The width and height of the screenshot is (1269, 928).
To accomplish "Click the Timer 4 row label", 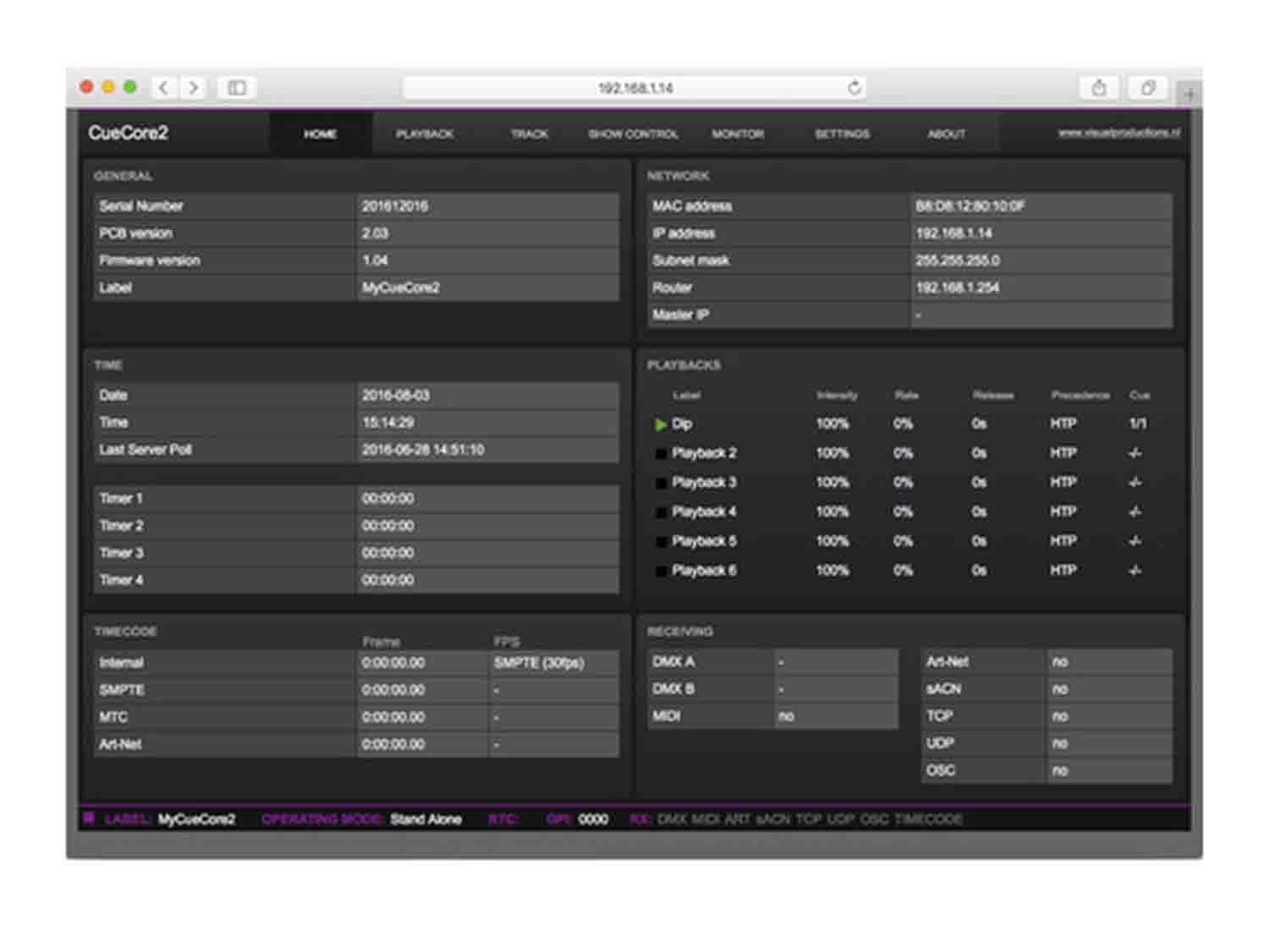I will (121, 579).
